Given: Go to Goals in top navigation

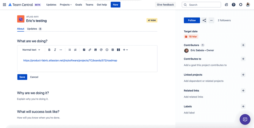Looking at the screenshot, I should 79,5.
